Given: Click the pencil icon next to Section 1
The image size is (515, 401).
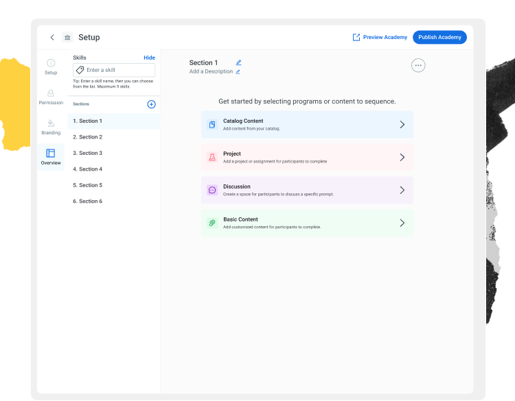Looking at the screenshot, I should point(238,63).
